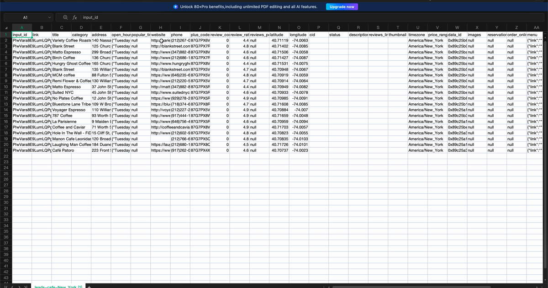Select column AA header
Image resolution: width=548 pixels, height=288 pixels.
coord(536,28)
